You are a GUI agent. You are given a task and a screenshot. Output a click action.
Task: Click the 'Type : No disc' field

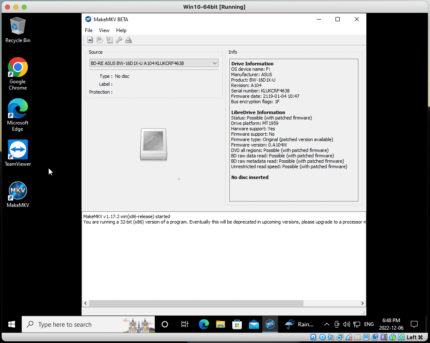click(114, 76)
